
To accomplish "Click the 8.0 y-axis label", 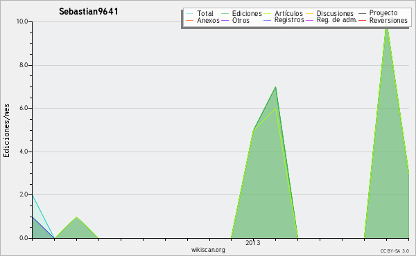I will click(x=24, y=65).
